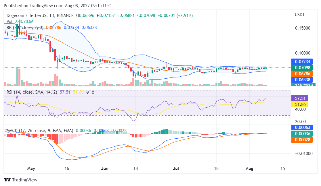Click the Dogecoin / TetherUS symbol title
The width and height of the screenshot is (321, 186).
pos(27,15)
